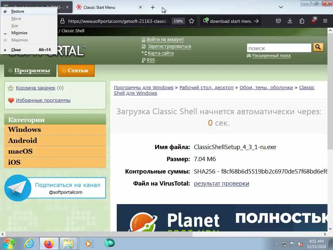Image resolution: width=333 pixels, height=250 pixels.
Task: Click the Войти на аккаунт link
Action: (165, 39)
